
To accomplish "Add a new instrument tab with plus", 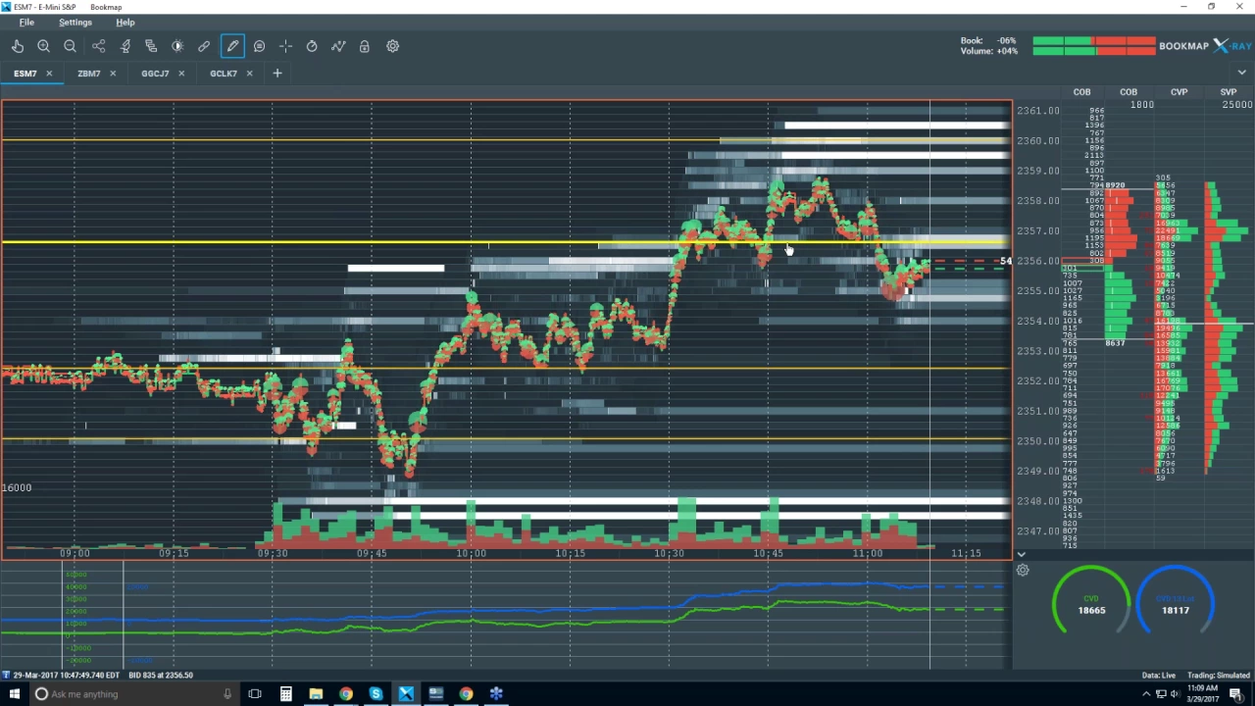I will [277, 74].
